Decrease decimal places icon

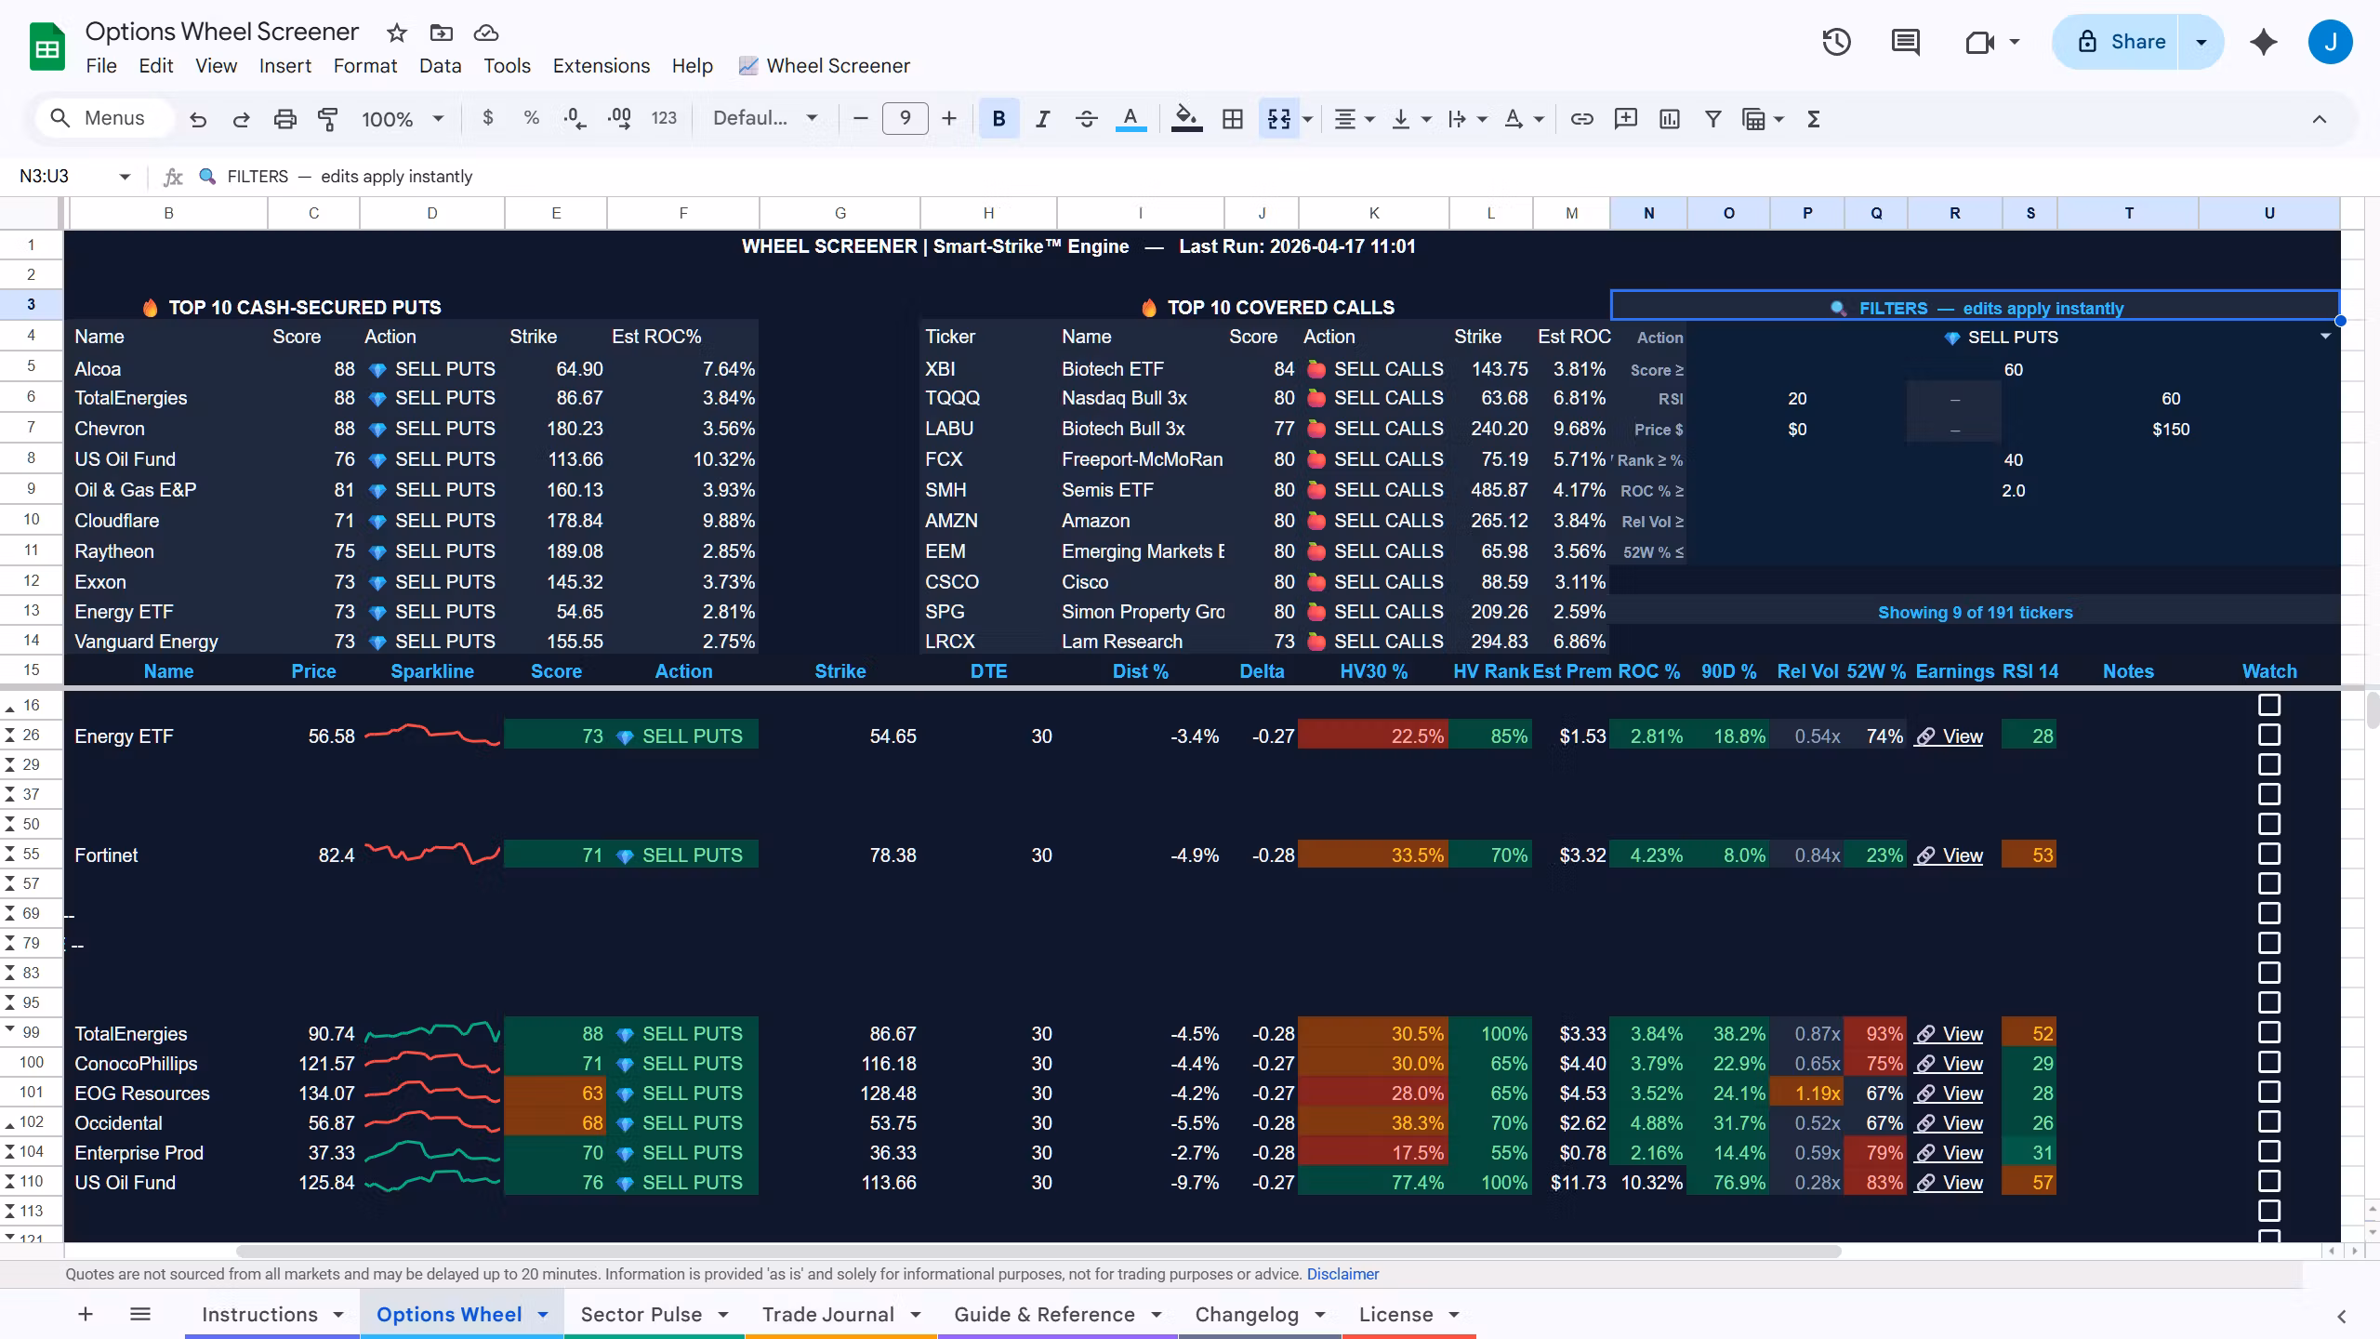(x=575, y=118)
